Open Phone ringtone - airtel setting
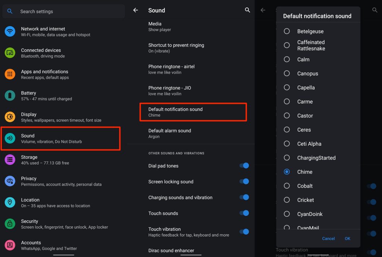 click(x=172, y=69)
